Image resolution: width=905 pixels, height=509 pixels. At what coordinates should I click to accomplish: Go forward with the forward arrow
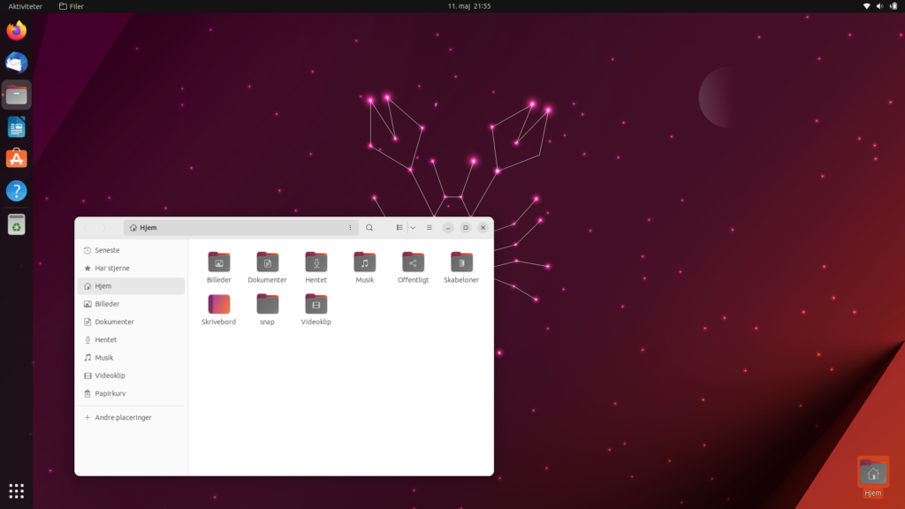pos(104,227)
